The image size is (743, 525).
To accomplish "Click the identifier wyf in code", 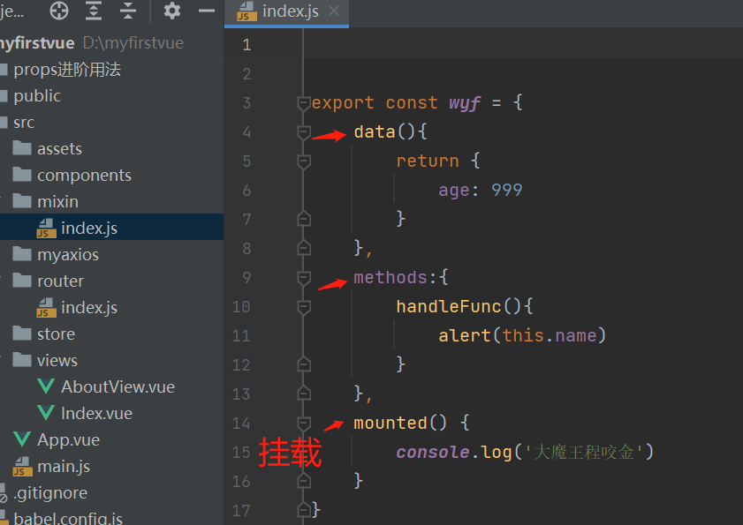I will [x=465, y=103].
